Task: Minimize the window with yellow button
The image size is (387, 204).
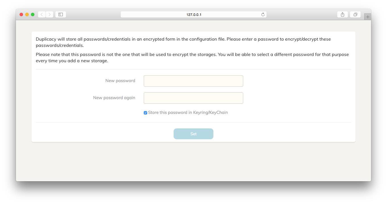Action: tap(27, 14)
